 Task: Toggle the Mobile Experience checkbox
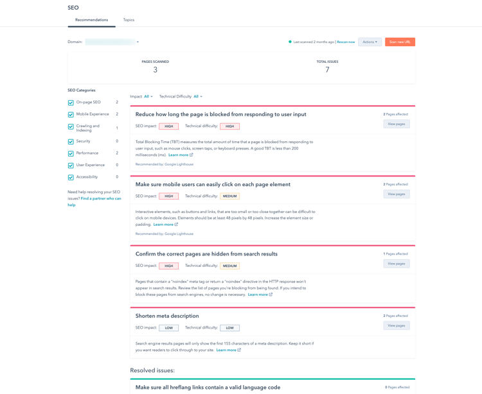tap(71, 114)
